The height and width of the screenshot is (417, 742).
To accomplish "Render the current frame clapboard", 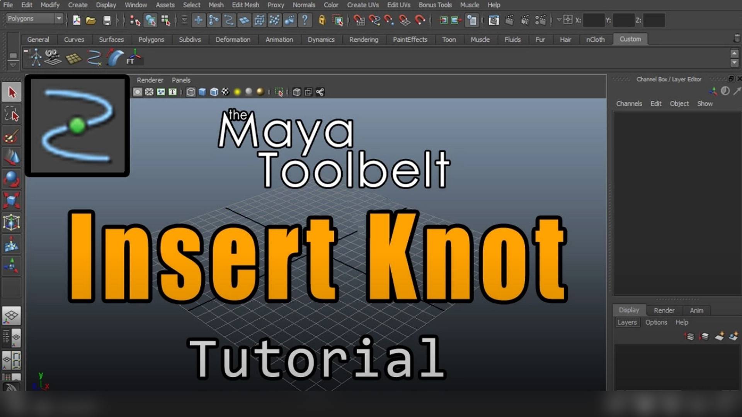I will tap(509, 20).
